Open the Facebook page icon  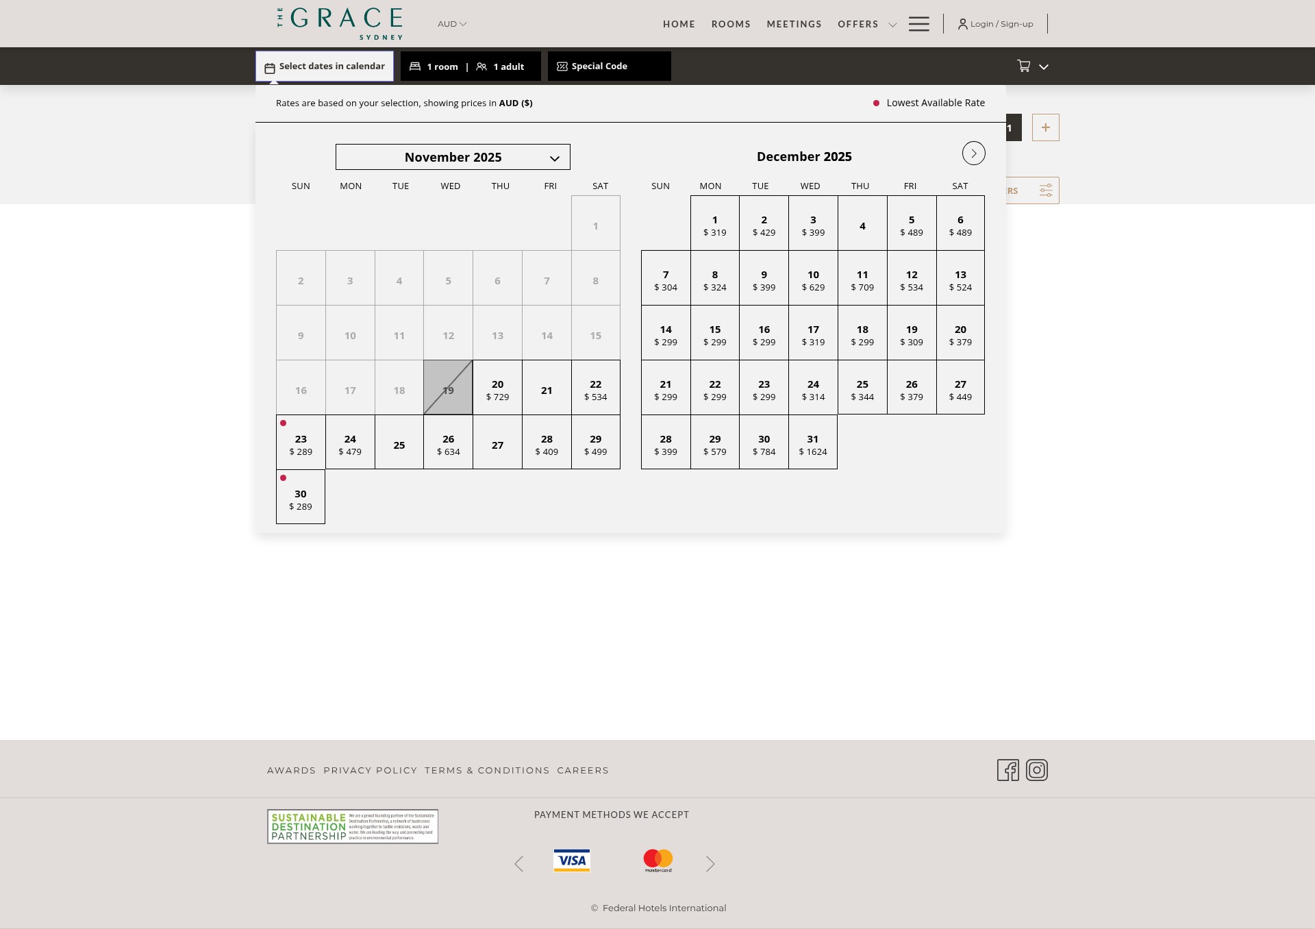pos(1007,770)
